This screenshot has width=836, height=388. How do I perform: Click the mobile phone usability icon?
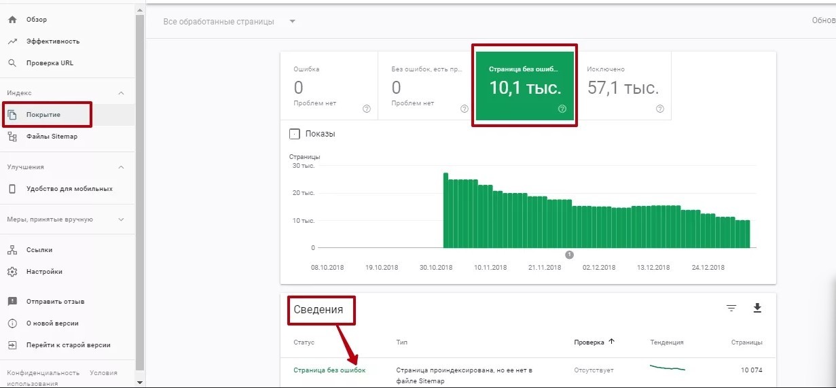[12, 189]
